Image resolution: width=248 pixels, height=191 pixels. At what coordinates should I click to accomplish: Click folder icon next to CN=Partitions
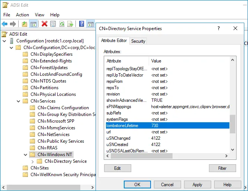click(25, 88)
